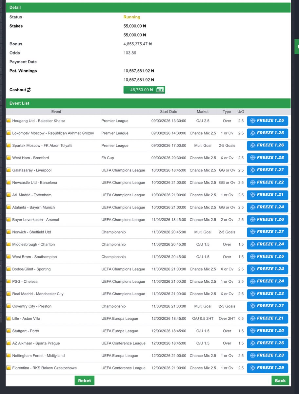Click the yellow status icon beside Coventry City - Preston
299x394 pixels.
(x=9, y=306)
